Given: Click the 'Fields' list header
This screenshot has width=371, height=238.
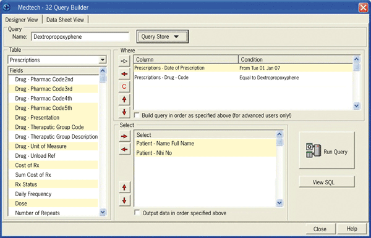Looking at the screenshot, I should 54,70.
